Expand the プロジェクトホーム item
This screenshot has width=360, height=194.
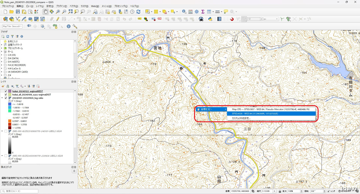coord(2,48)
